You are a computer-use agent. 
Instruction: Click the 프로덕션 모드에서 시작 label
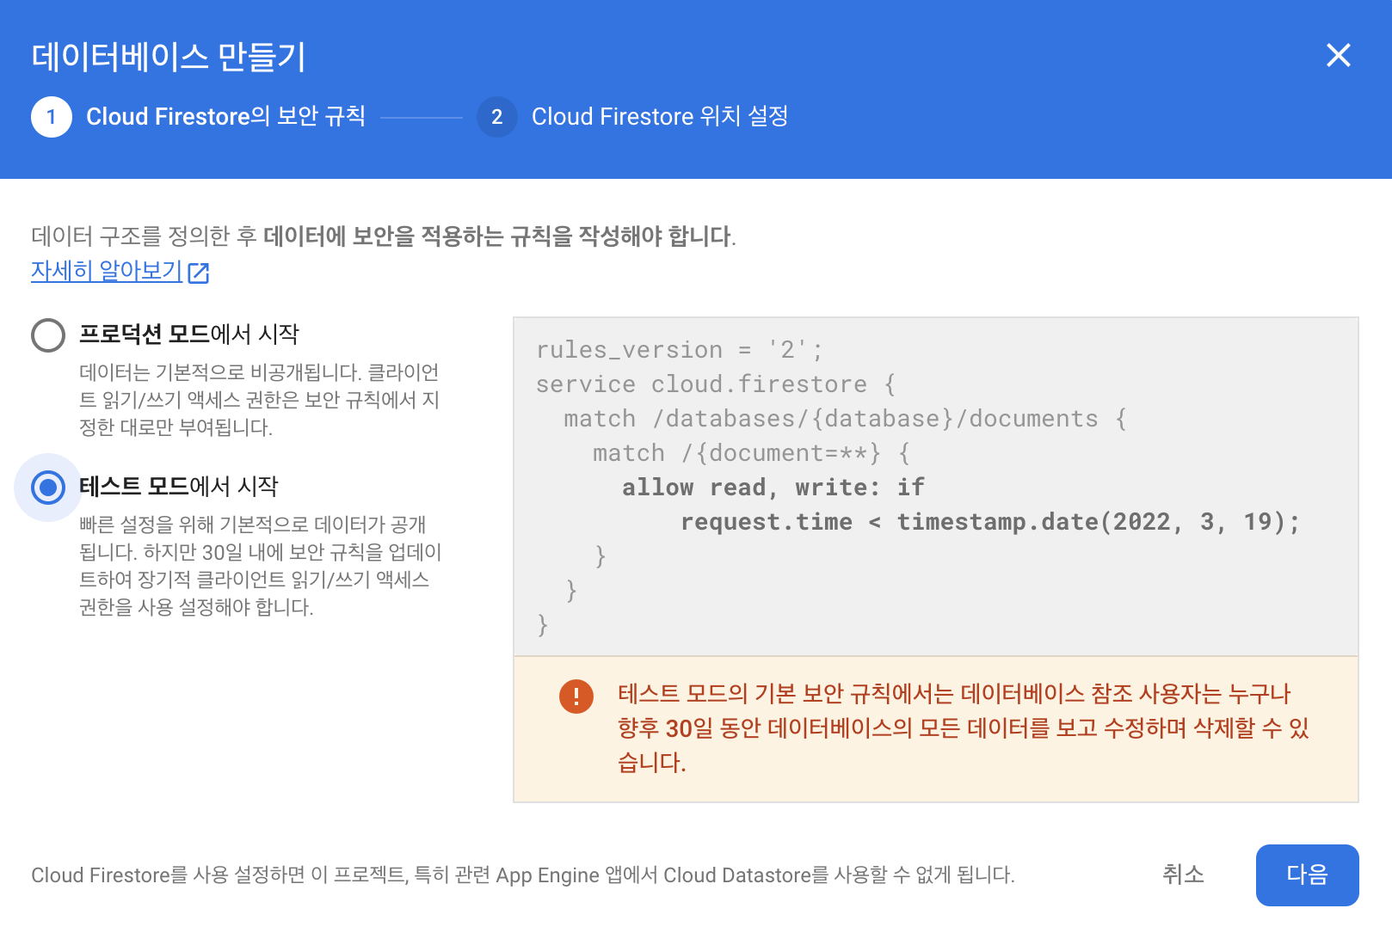click(x=189, y=334)
